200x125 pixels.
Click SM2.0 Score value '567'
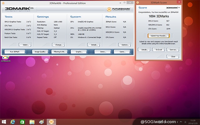(x=168, y=21)
